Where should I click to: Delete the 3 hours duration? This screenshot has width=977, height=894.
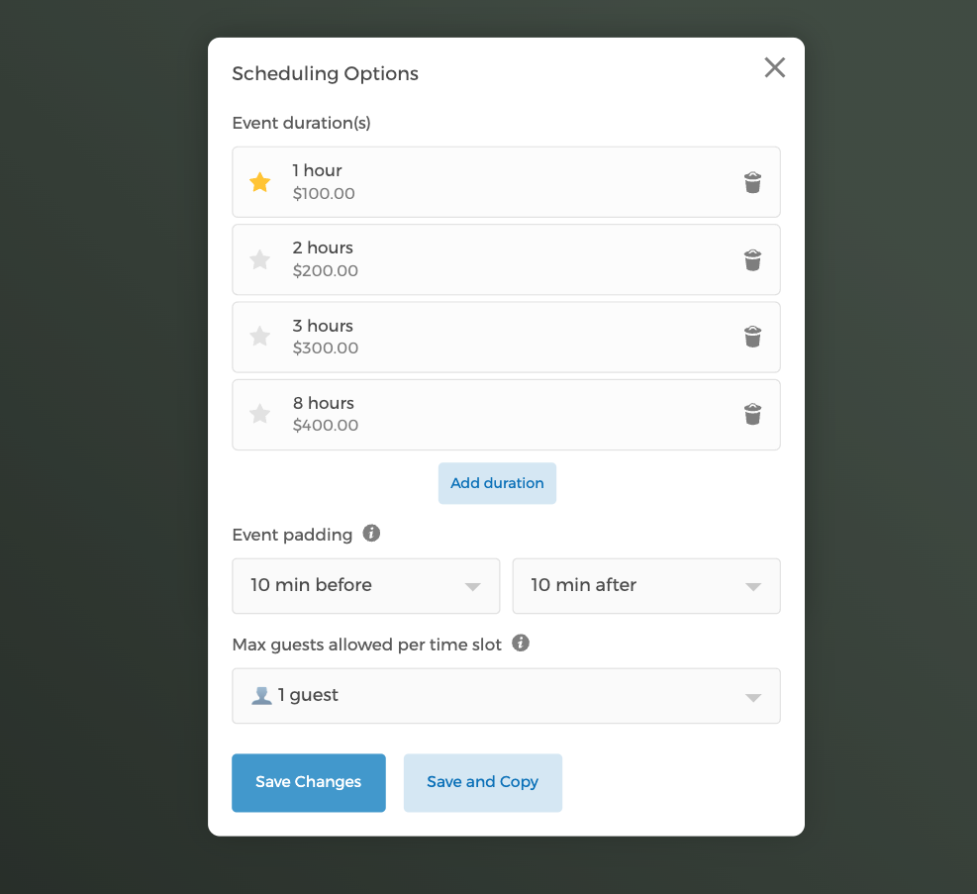coord(752,337)
